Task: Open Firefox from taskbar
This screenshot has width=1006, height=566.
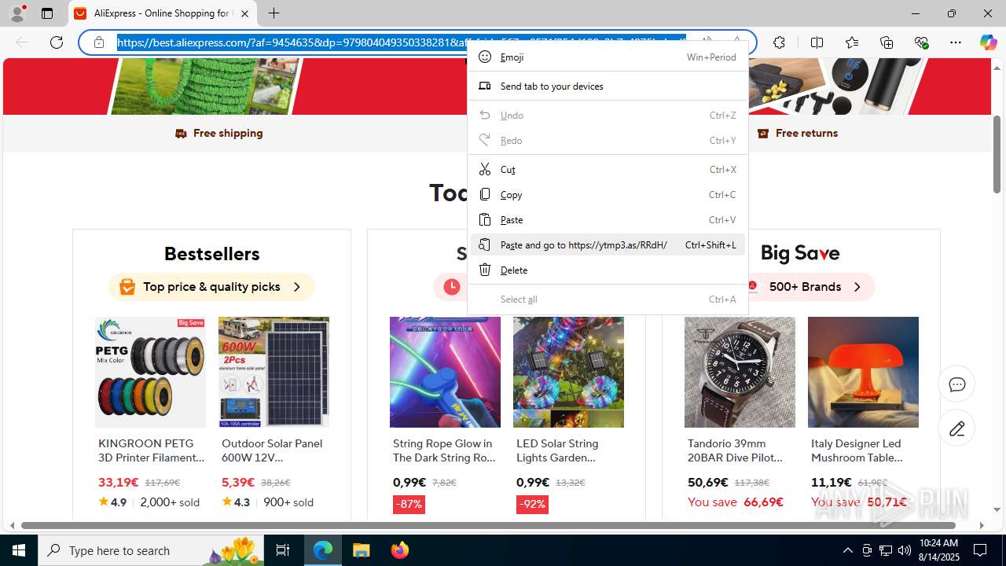Action: [x=400, y=550]
